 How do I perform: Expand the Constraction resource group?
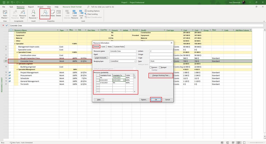point(15,32)
